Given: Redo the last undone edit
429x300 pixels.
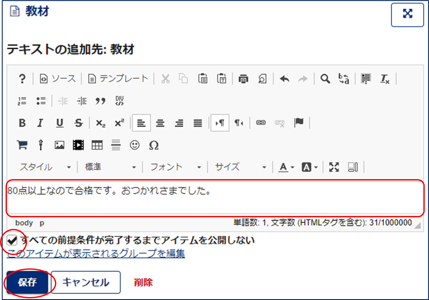Looking at the screenshot, I should (303, 79).
